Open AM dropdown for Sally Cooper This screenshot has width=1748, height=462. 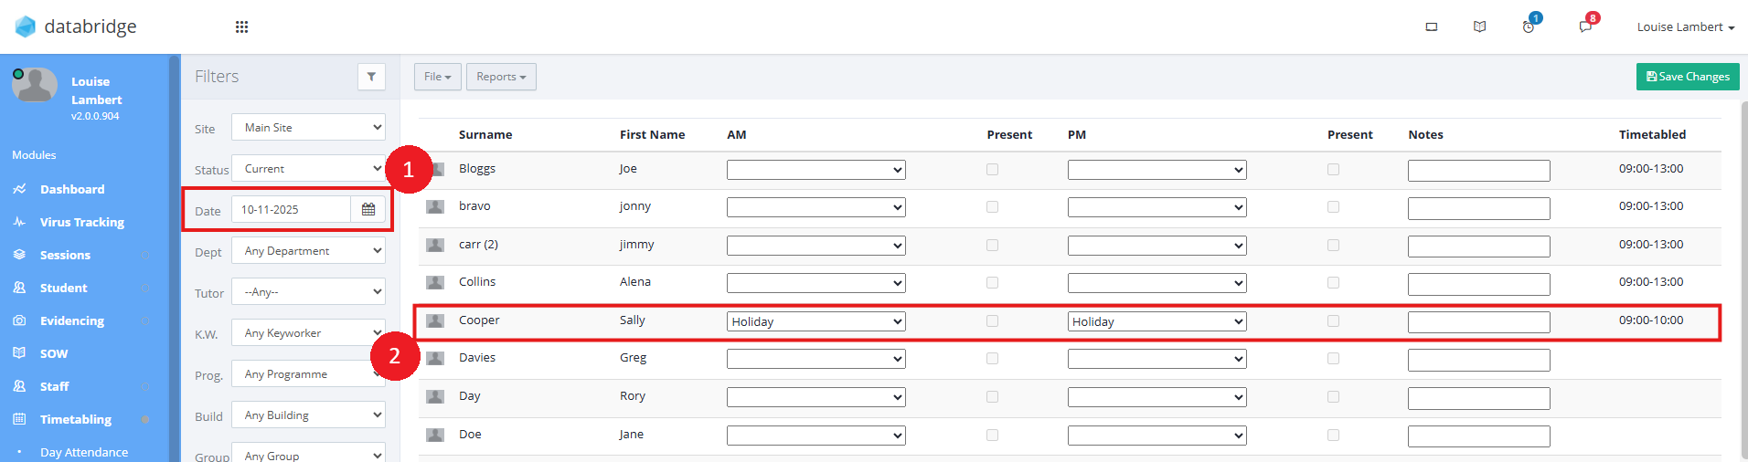[x=815, y=321]
